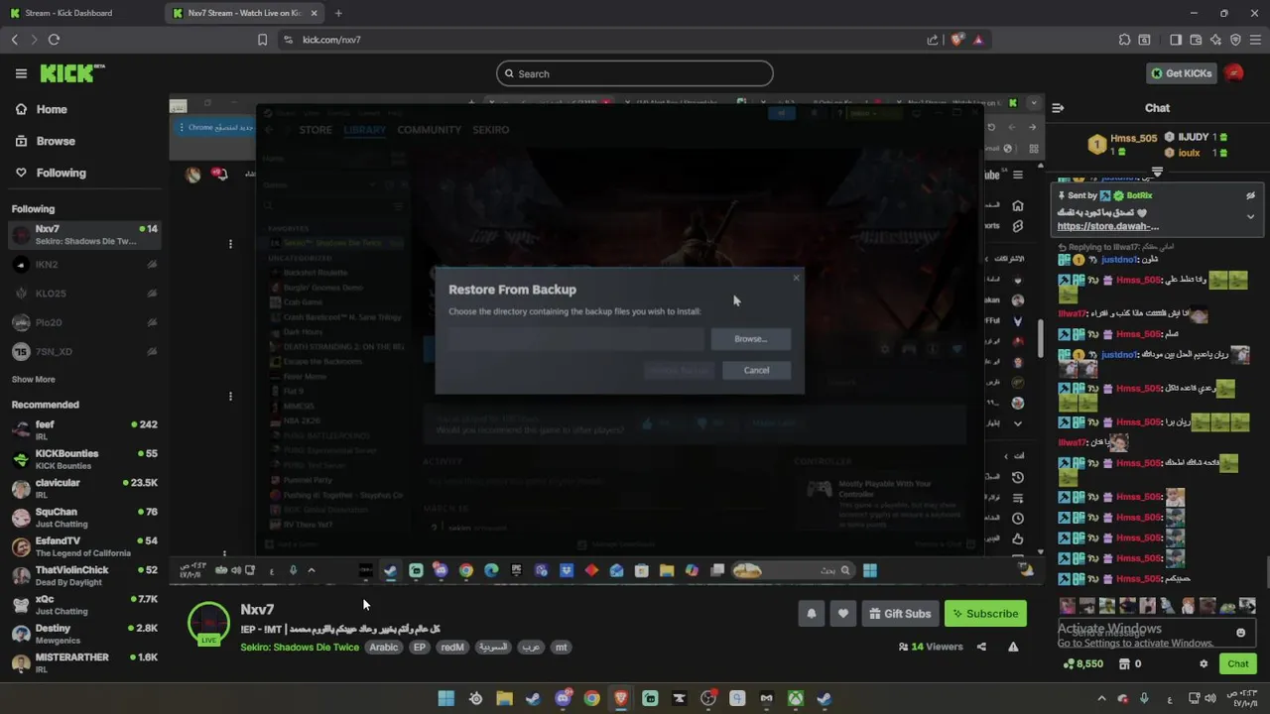Image resolution: width=1270 pixels, height=714 pixels.
Task: Open the chat emoji picker
Action: [1240, 633]
